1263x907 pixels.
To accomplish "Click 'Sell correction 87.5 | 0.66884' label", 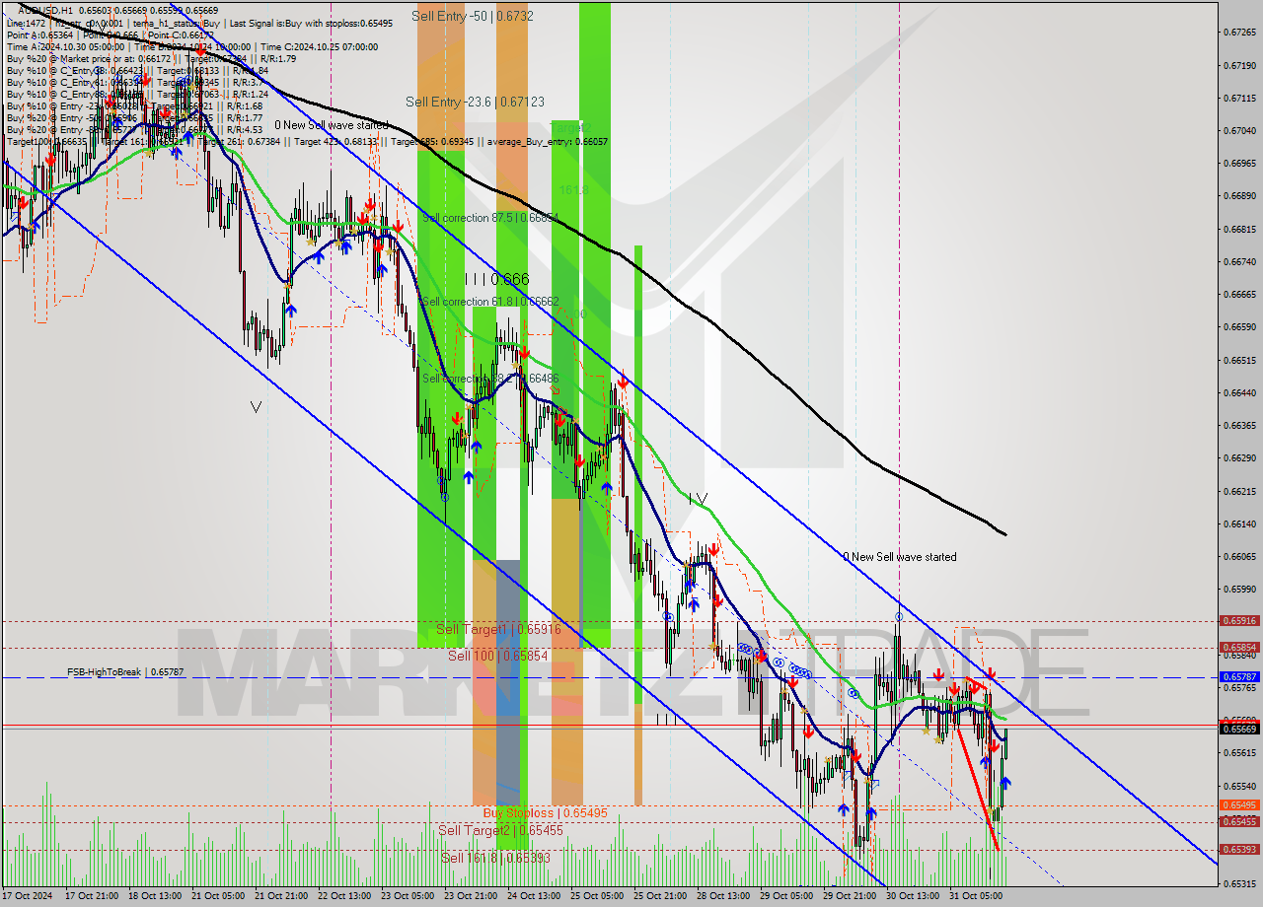I will pyautogui.click(x=490, y=217).
